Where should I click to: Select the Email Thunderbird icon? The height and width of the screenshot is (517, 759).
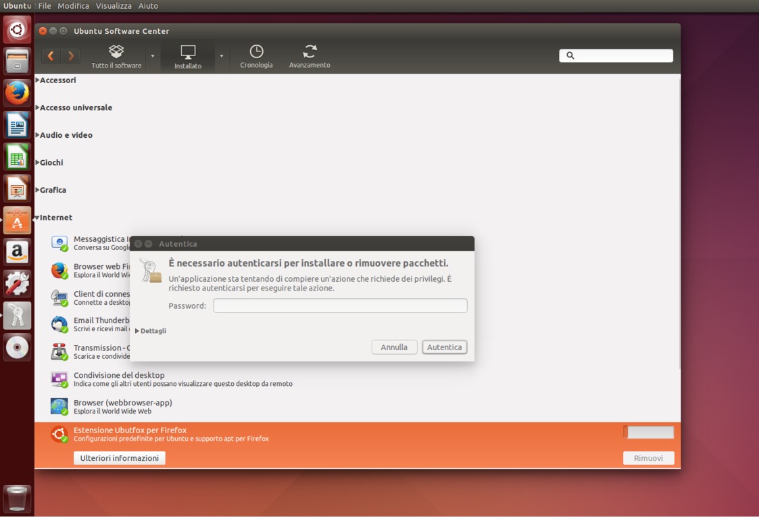click(x=59, y=324)
